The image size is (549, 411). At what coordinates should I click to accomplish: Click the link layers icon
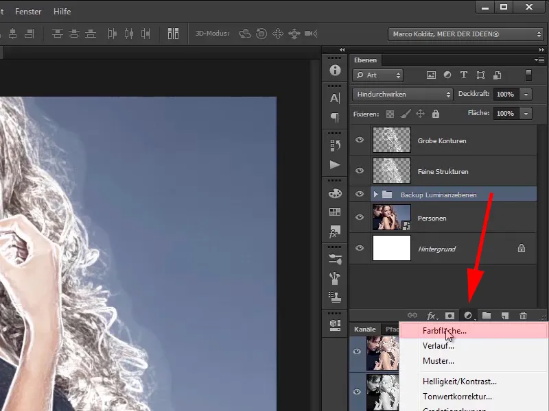[412, 315]
